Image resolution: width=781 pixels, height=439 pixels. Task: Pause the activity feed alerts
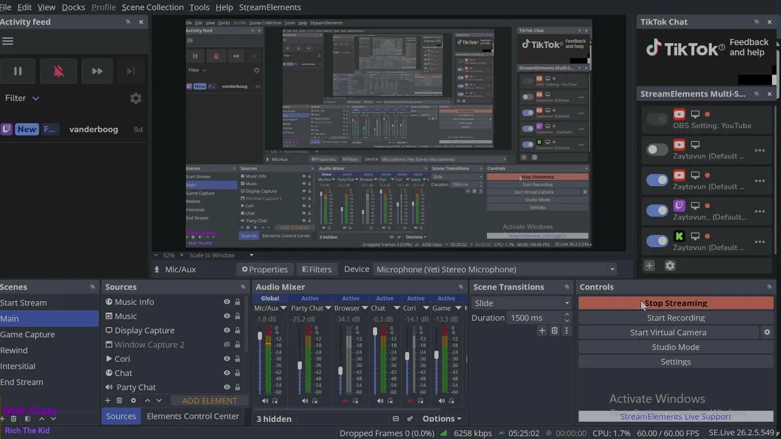tap(18, 71)
